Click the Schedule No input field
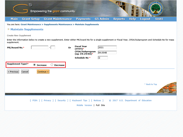The image size is (183, 137). point(103,58)
